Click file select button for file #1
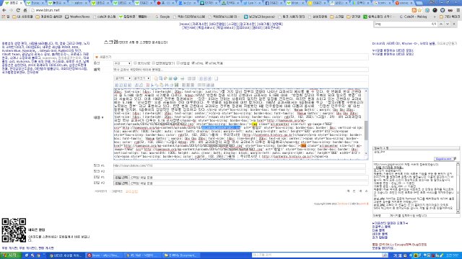This screenshot has height=259, width=462. pos(121,178)
